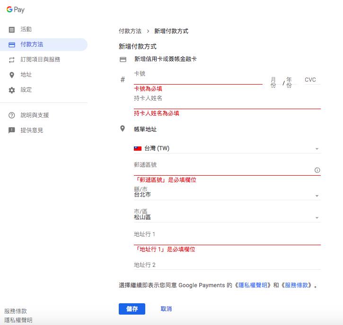Click the 儲存 save button
The width and height of the screenshot is (343, 325).
132,309
